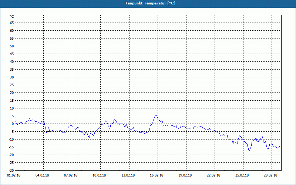Click the 20 y-axis label
The image size is (296, 185).
click(12, 93)
